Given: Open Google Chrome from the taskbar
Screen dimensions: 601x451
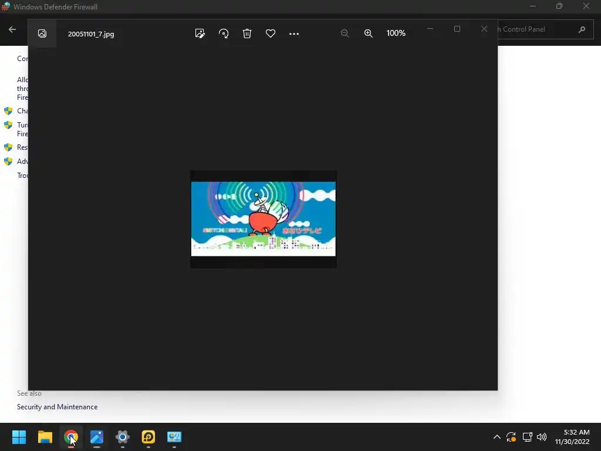Looking at the screenshot, I should [70, 437].
